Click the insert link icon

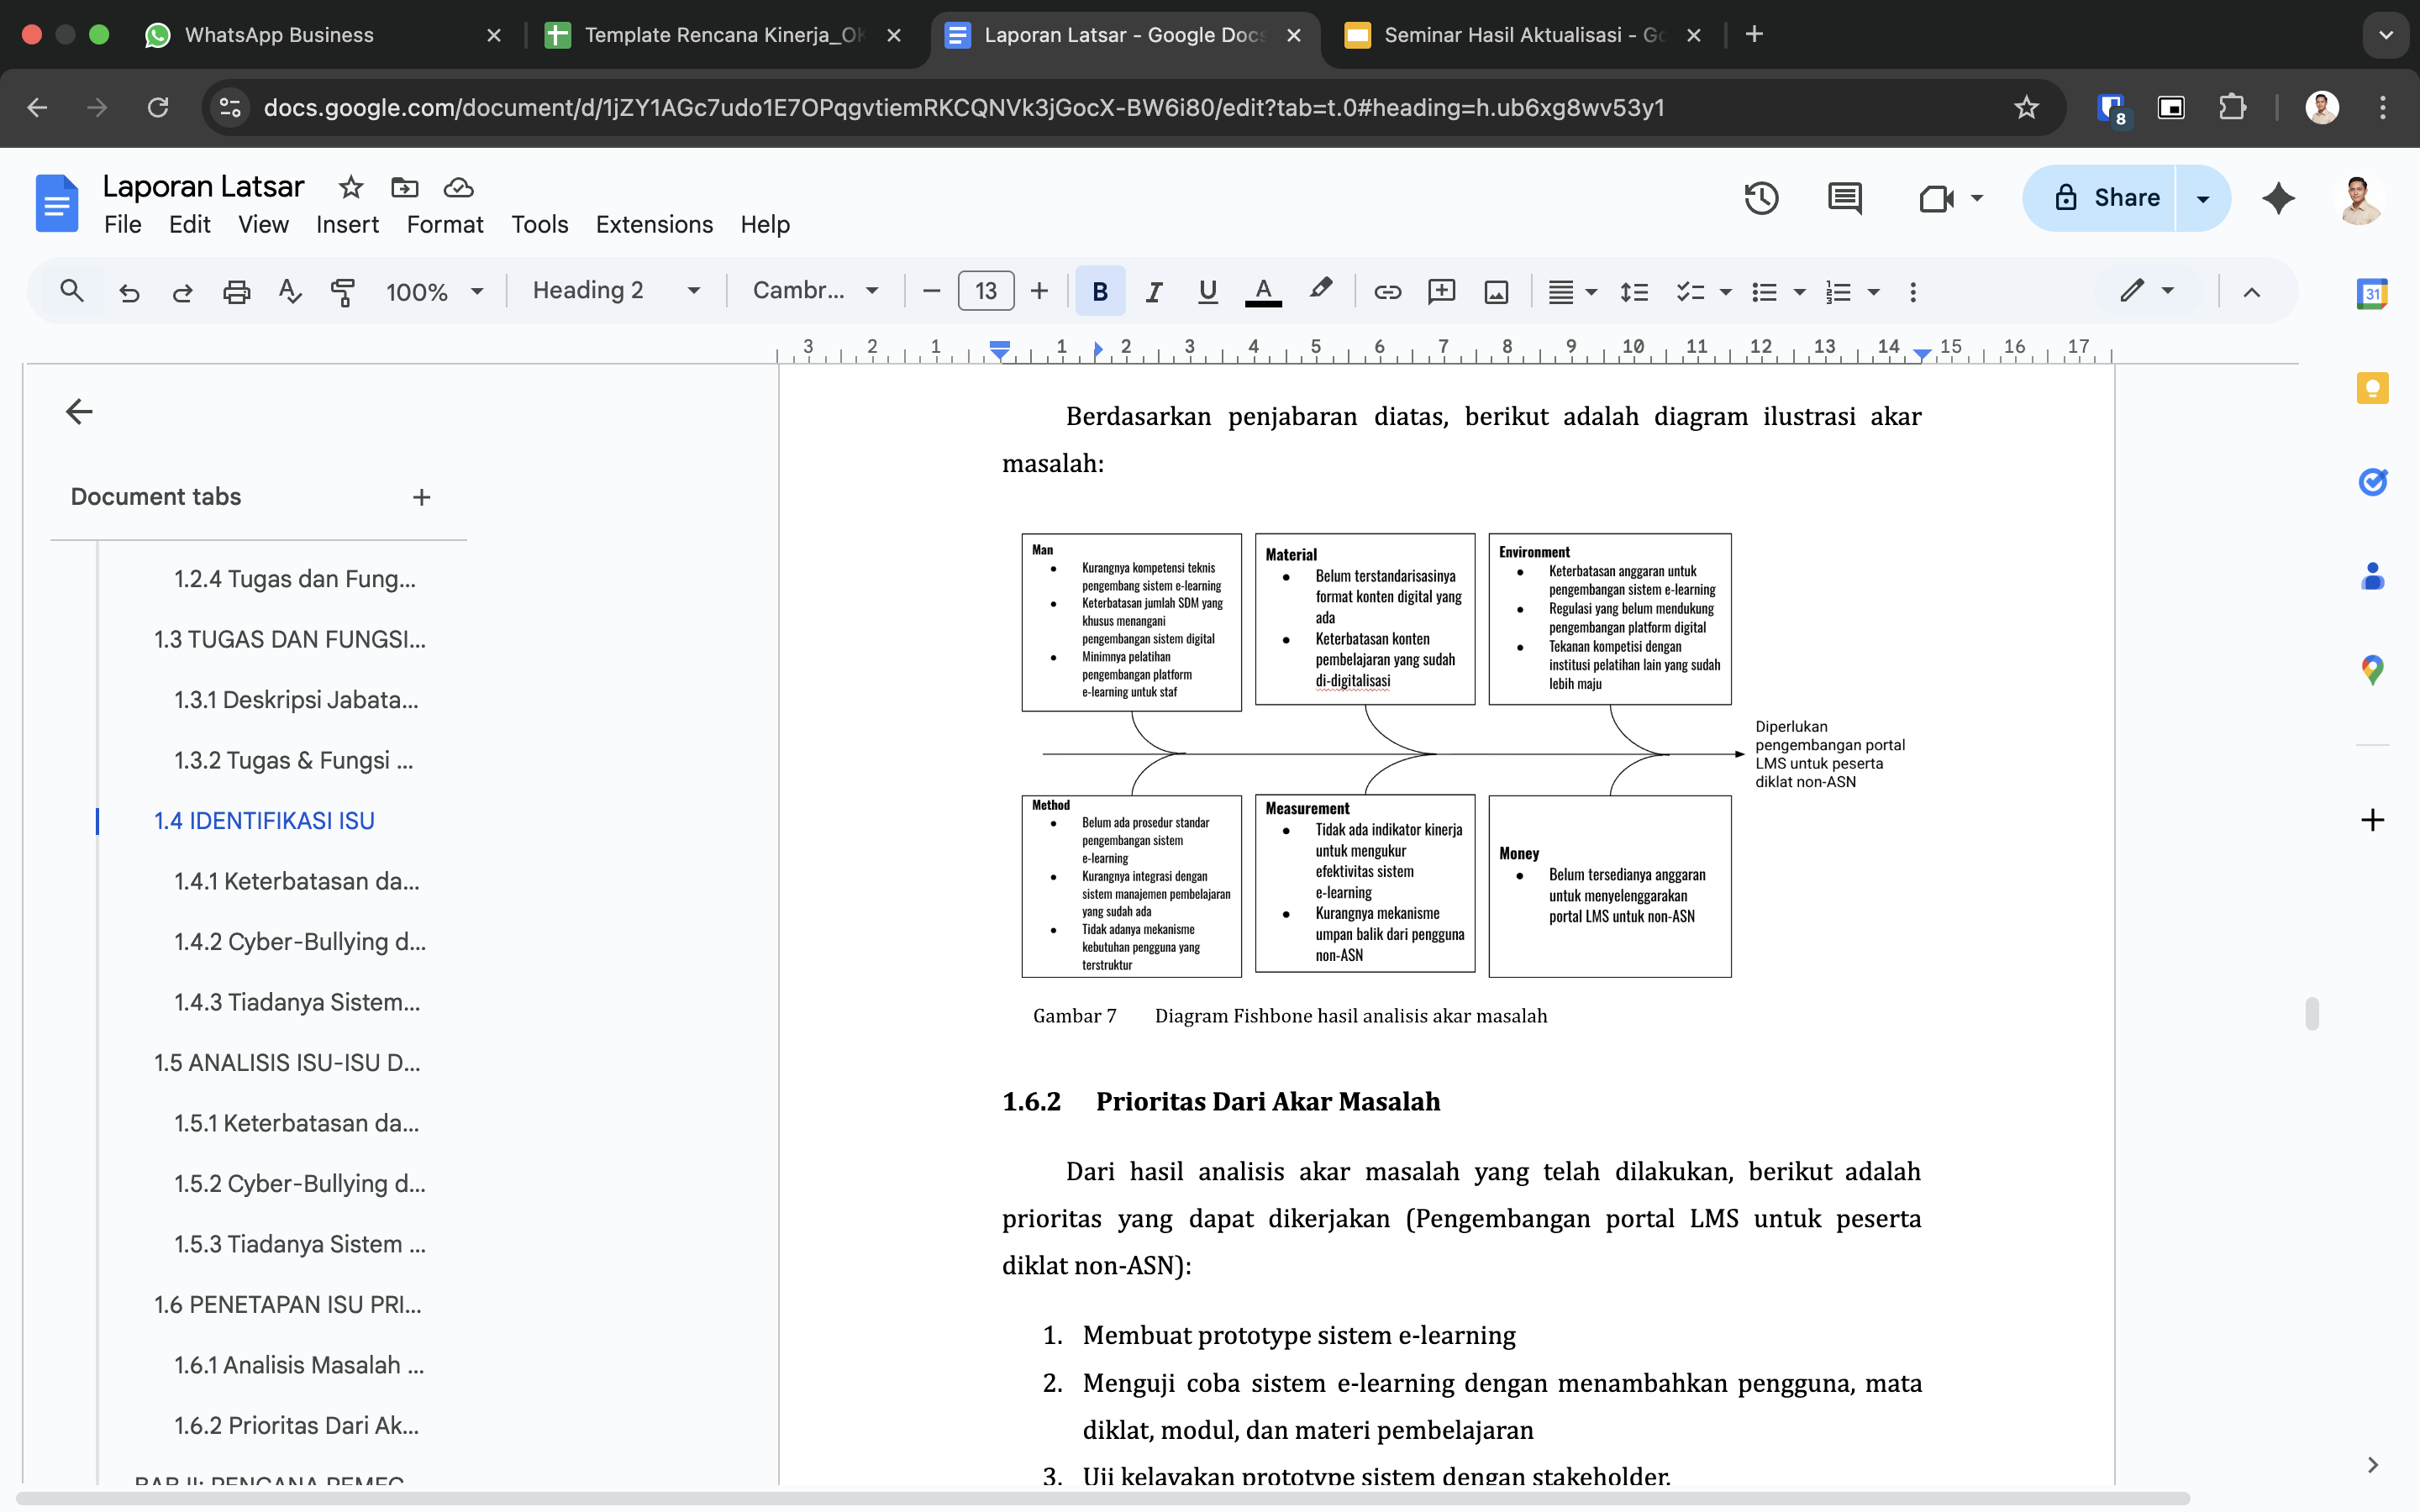point(1387,291)
